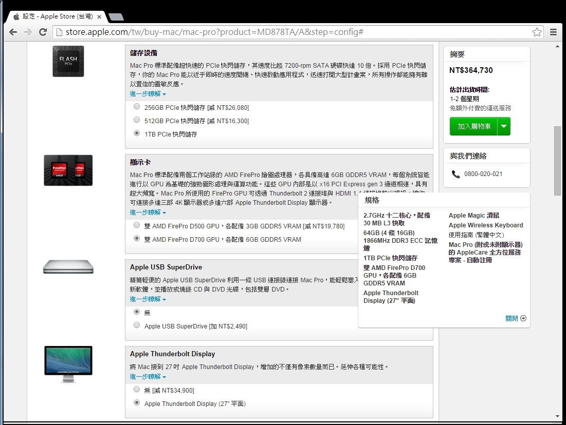This screenshot has width=566, height=425.
Task: Select Apple Thunderbolt Display 27" option
Action: (x=137, y=402)
